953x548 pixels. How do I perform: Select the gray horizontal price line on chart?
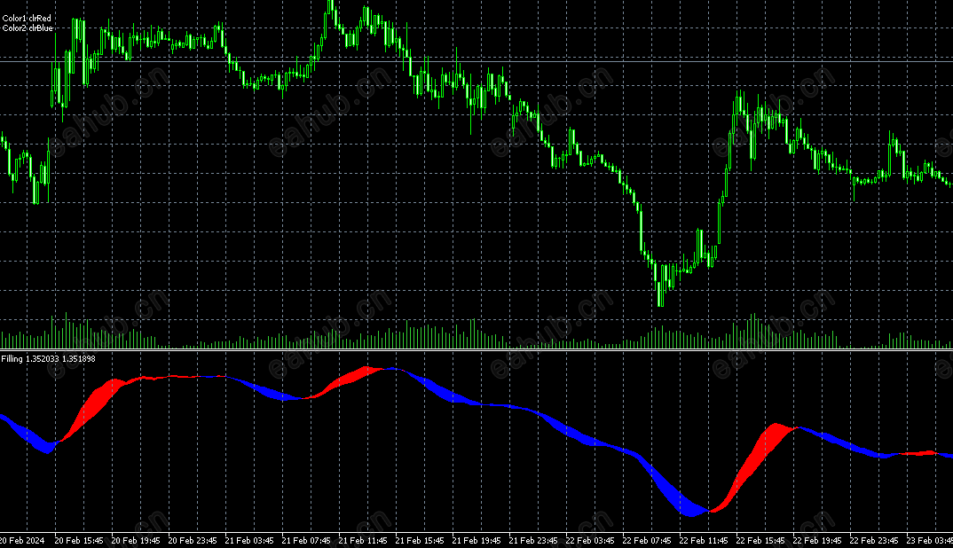click(476, 61)
